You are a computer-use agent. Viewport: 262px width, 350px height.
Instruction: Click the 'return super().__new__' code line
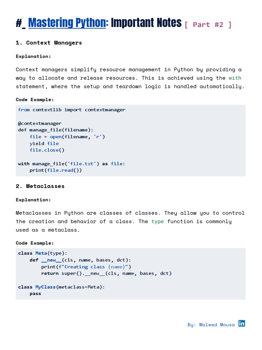(x=106, y=273)
